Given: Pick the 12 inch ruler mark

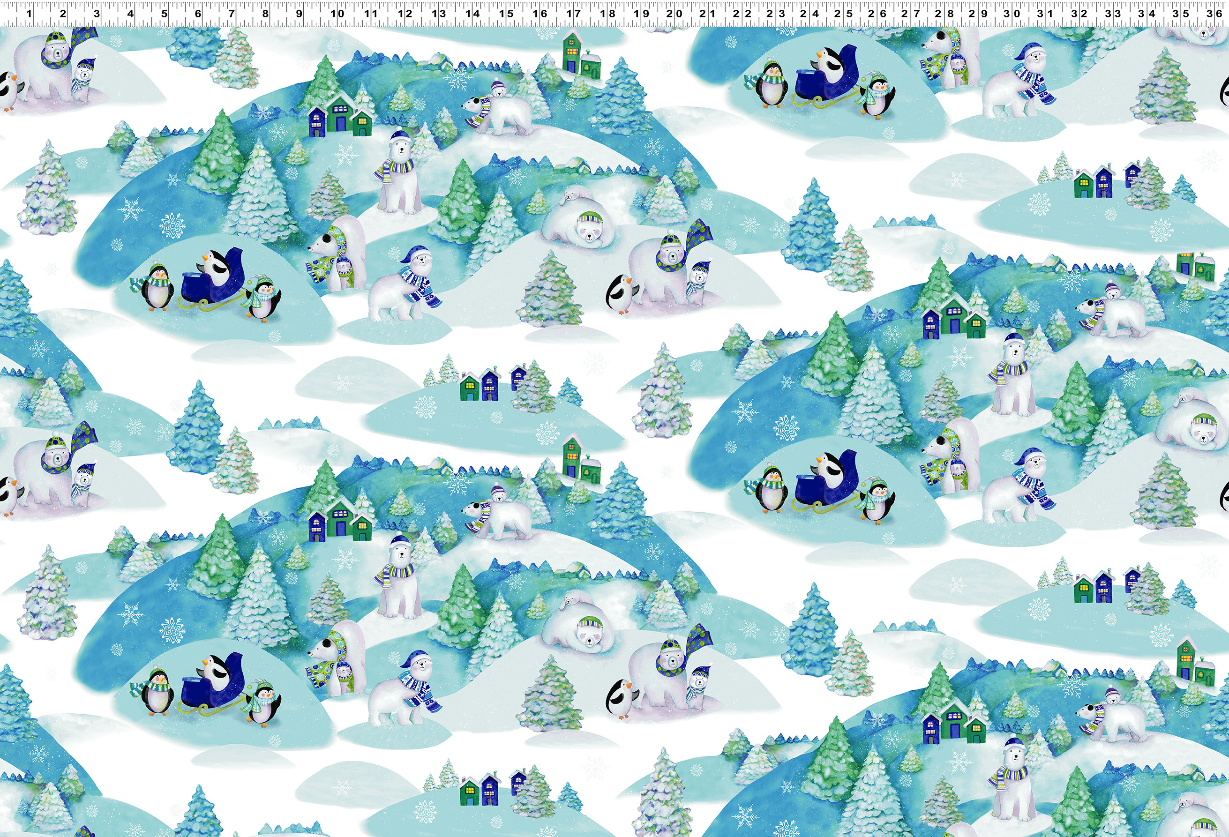Looking at the screenshot, I should [405, 14].
